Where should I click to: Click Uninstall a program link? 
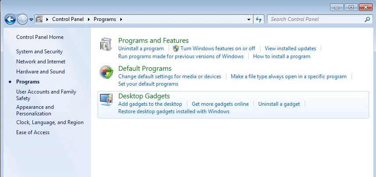coord(141,49)
